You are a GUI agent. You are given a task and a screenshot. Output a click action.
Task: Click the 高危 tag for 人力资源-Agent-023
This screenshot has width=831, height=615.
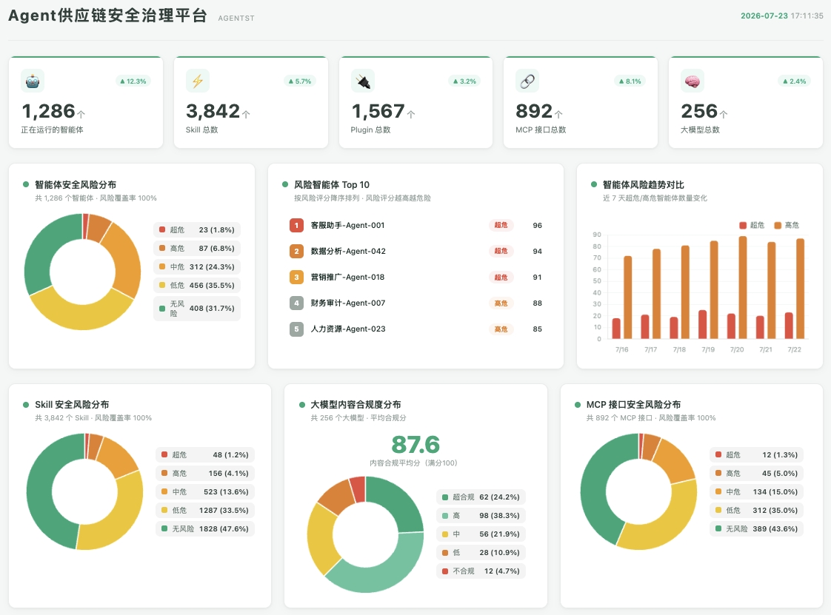(x=501, y=329)
